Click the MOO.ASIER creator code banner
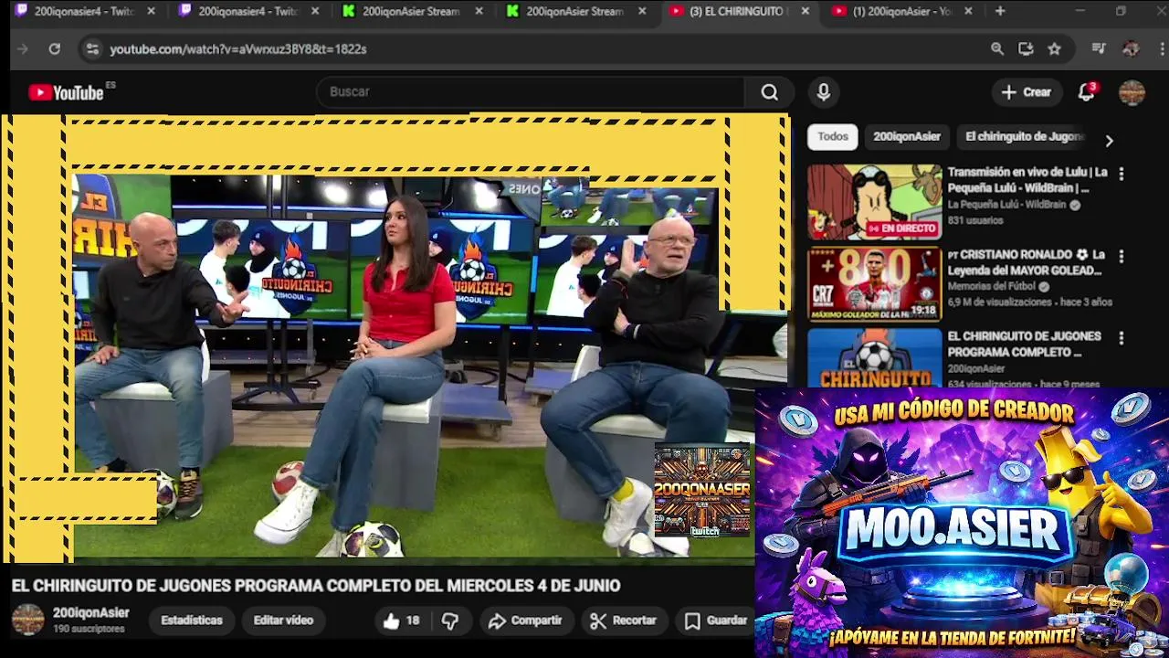 point(962,523)
